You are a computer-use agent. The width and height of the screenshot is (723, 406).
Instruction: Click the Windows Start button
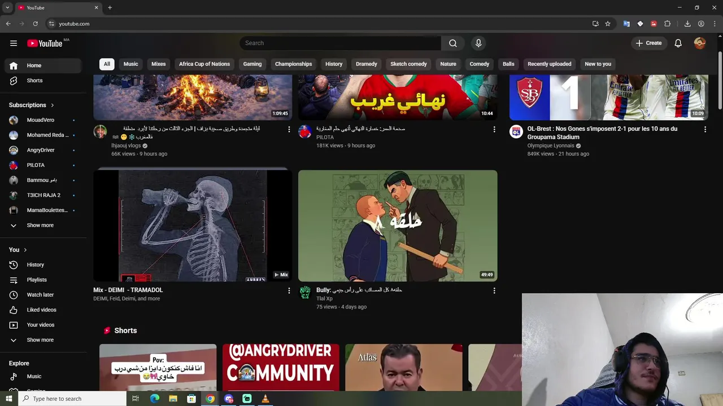pyautogui.click(x=8, y=399)
